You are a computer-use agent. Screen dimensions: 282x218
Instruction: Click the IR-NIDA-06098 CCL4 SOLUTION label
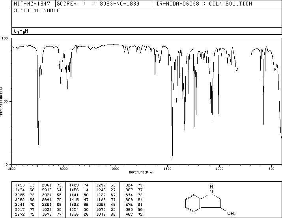coord(204,4)
